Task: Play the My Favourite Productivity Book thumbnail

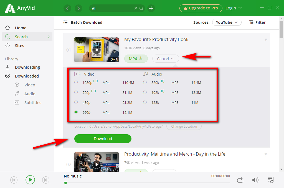Action: [x=97, y=50]
